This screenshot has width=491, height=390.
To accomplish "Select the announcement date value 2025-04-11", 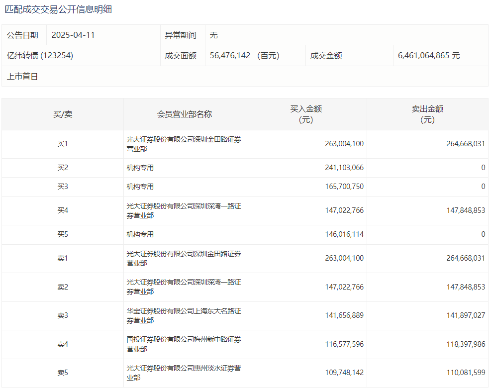I will pyautogui.click(x=73, y=35).
